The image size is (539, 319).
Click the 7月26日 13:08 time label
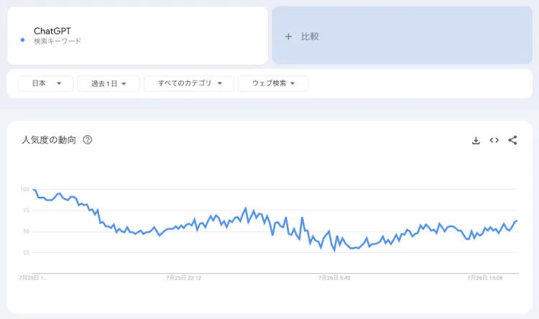click(x=484, y=278)
